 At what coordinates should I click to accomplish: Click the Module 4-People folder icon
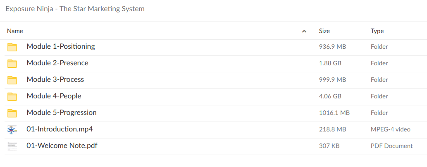(12, 96)
